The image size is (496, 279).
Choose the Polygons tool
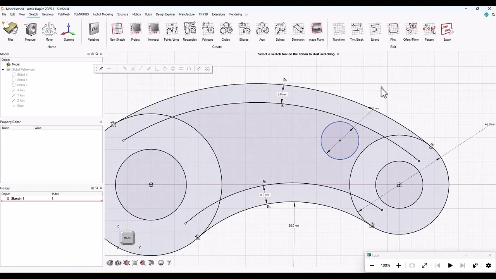pos(208,29)
